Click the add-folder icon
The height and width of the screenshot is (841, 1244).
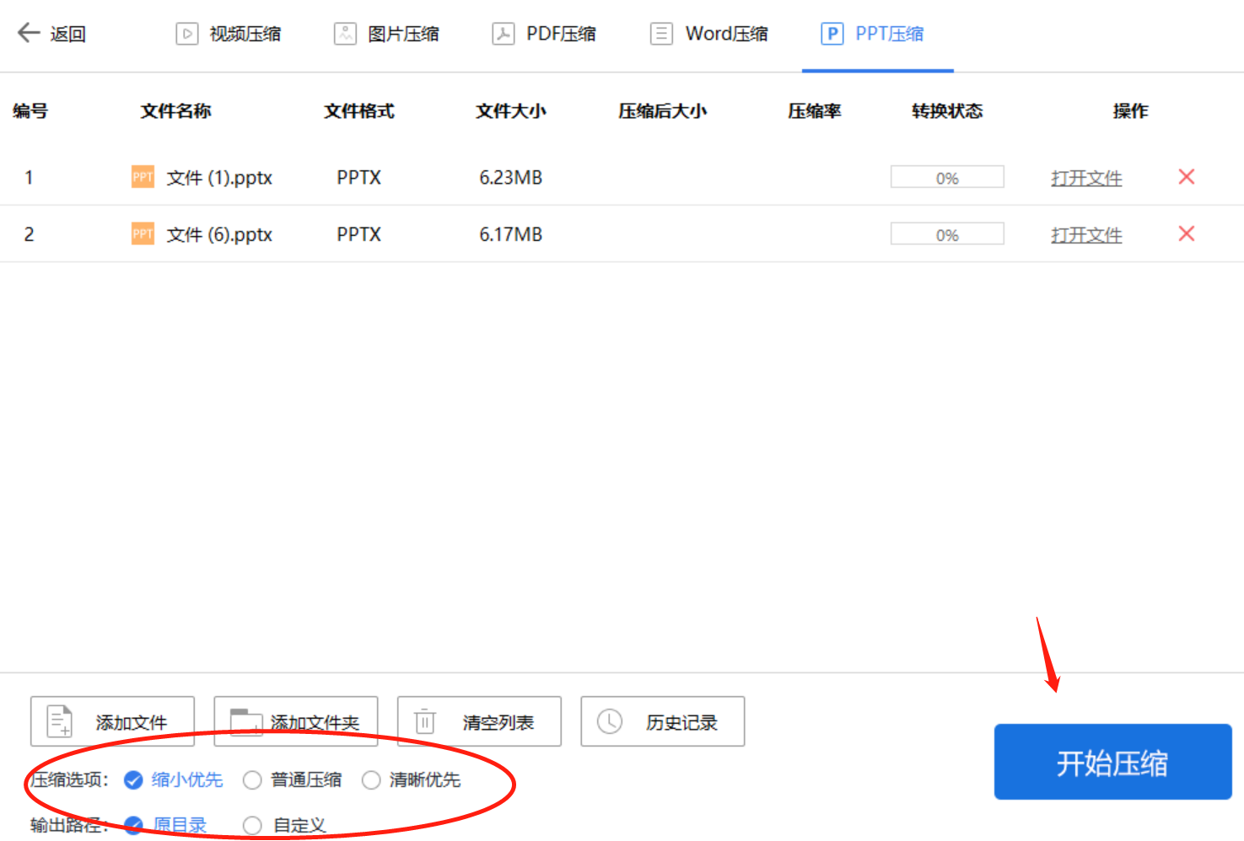point(246,721)
